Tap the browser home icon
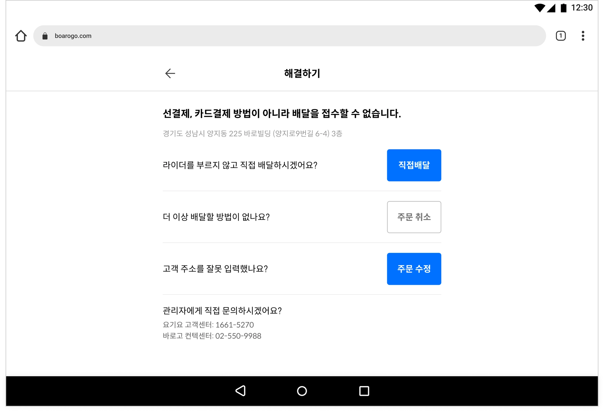The image size is (604, 412). click(21, 36)
